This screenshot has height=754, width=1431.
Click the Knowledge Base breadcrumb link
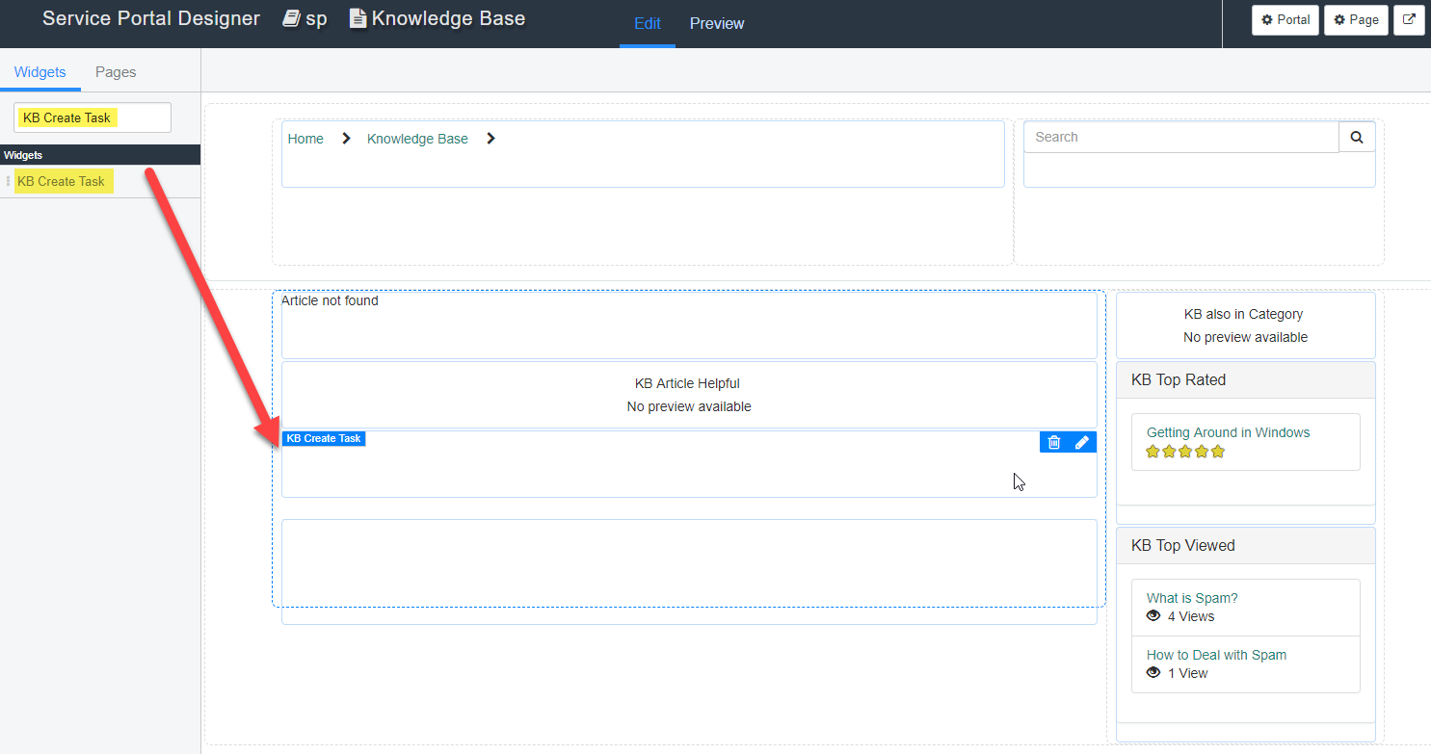417,139
